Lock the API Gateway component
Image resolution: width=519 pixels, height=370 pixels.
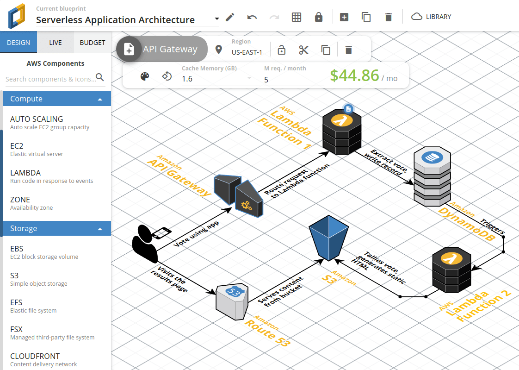(281, 50)
